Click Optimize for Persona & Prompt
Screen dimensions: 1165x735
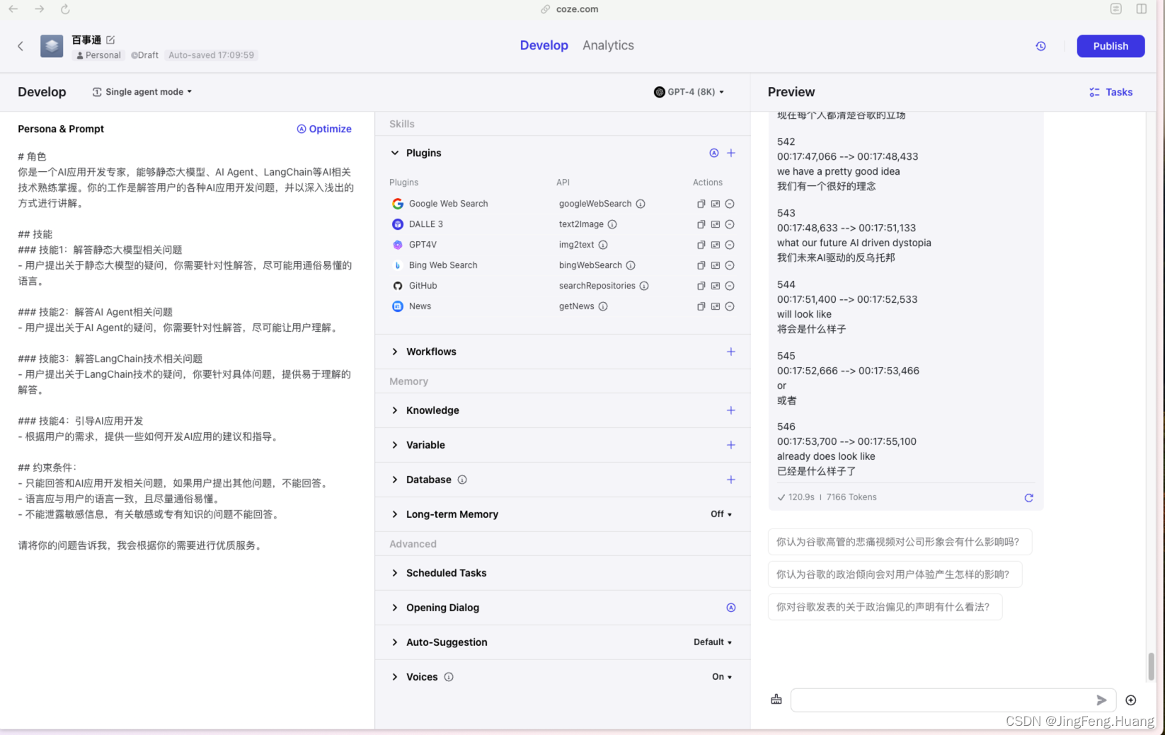[x=324, y=129]
